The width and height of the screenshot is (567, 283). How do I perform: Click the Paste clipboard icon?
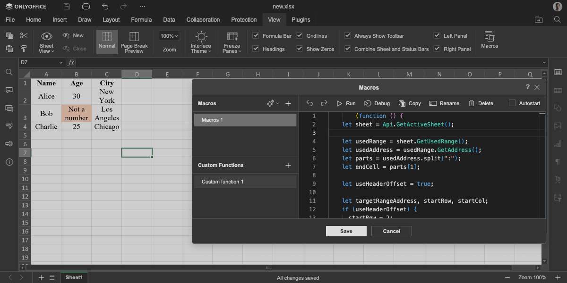(x=9, y=49)
